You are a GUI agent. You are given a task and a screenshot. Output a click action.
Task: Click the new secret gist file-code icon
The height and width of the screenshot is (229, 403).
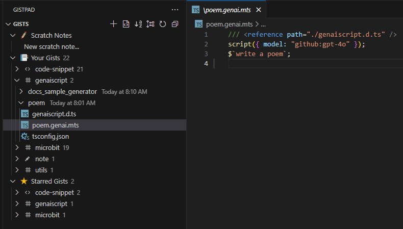point(126,24)
